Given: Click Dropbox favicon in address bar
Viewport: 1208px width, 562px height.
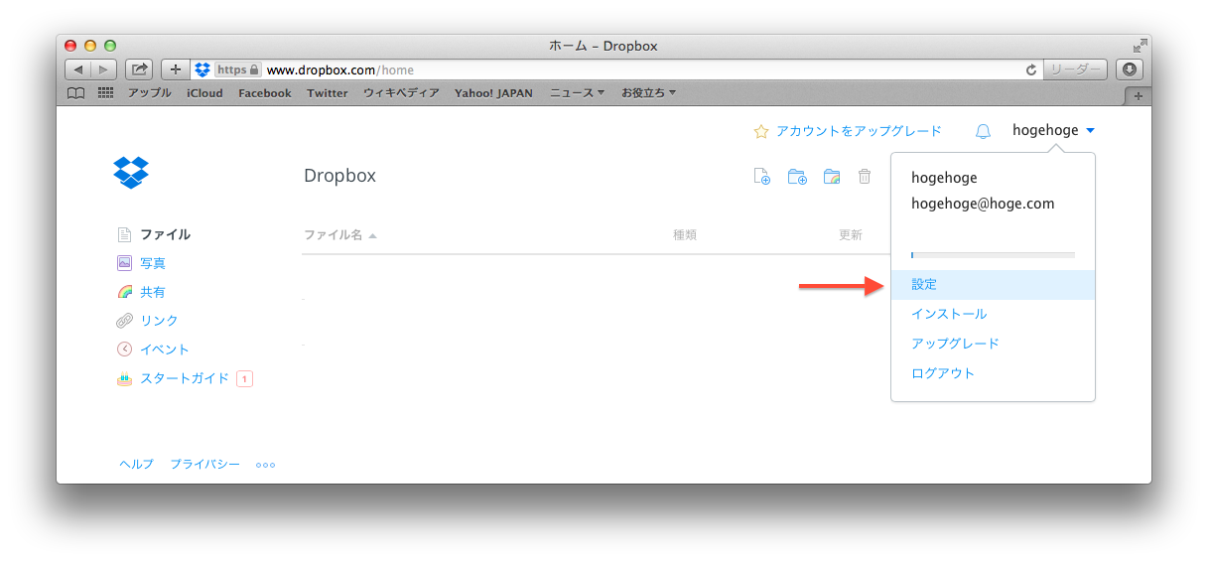Looking at the screenshot, I should point(202,70).
